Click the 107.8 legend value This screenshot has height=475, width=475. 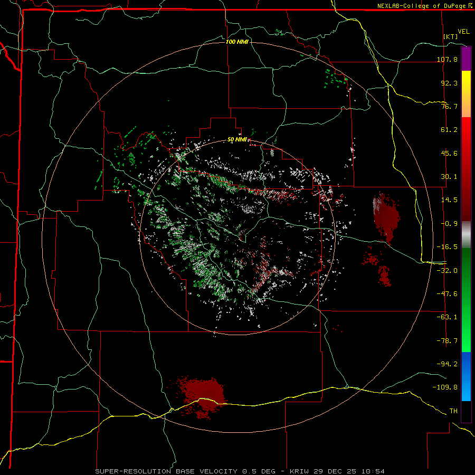447,59
